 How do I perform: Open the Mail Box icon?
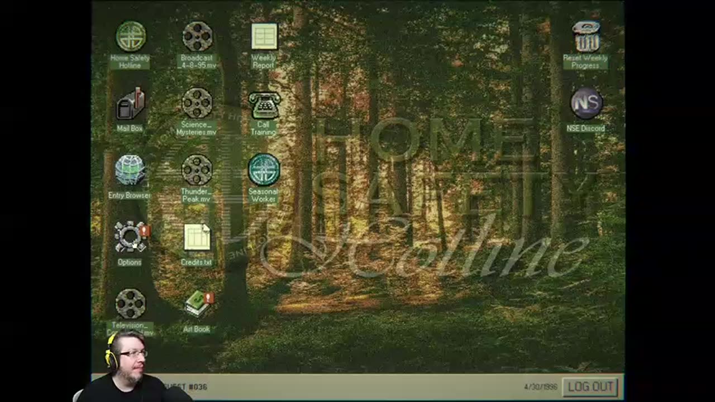point(130,104)
